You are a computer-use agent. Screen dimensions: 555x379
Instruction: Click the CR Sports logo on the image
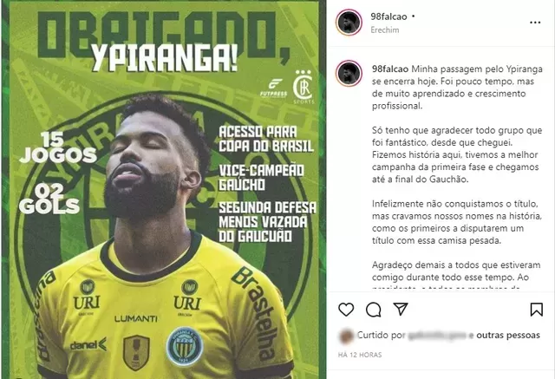tap(303, 87)
